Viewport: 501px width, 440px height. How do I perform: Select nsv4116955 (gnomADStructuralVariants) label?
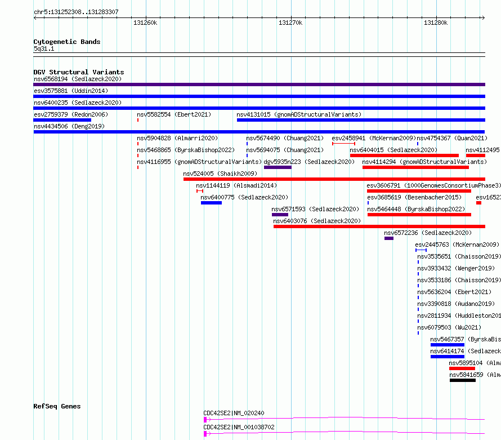coord(199,162)
